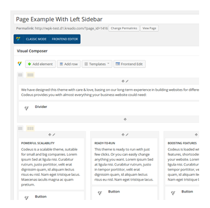Click the first row's drag handle icon
The height and width of the screenshot is (208, 210).
[20, 75]
